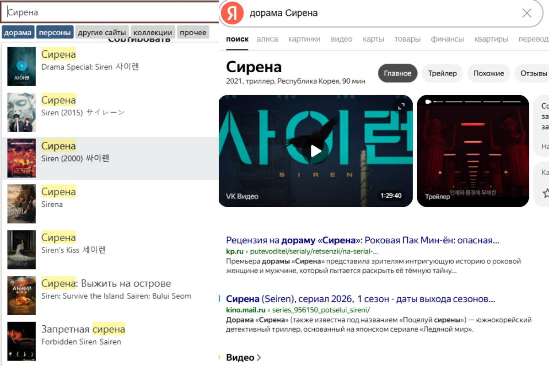Clear the Yandex search query with X

[x=527, y=13]
